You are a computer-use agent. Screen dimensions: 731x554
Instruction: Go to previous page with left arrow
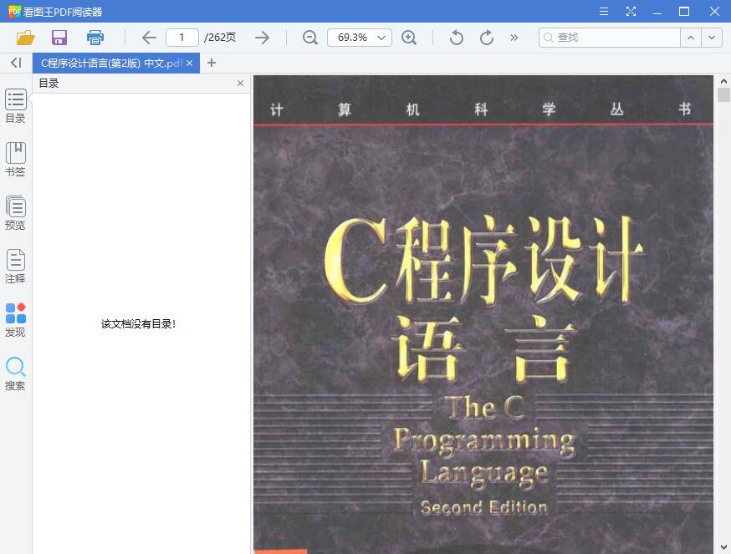[x=149, y=38]
